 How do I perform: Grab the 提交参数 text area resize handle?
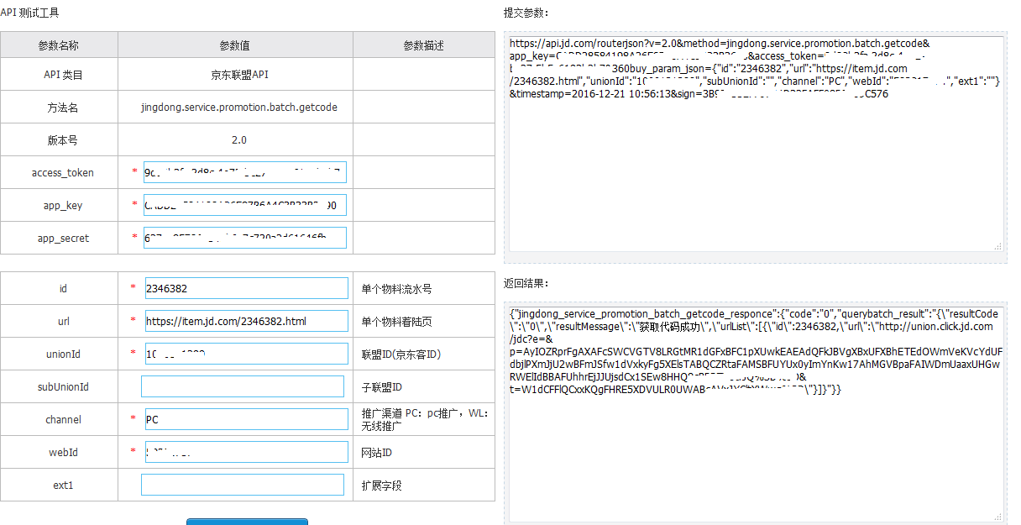pyautogui.click(x=998, y=246)
